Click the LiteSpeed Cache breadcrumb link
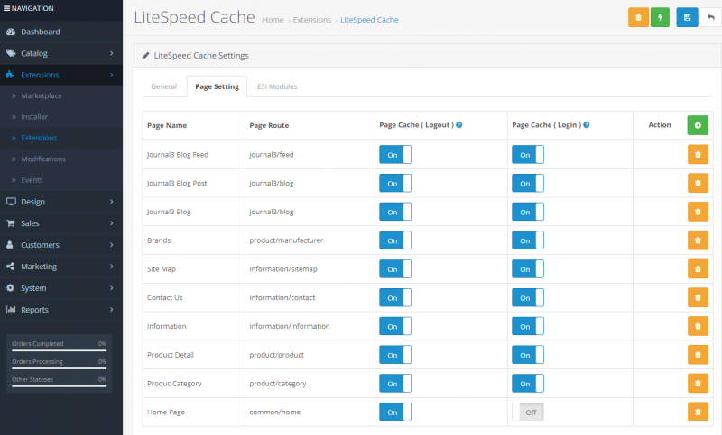The width and height of the screenshot is (722, 435). pyautogui.click(x=369, y=20)
